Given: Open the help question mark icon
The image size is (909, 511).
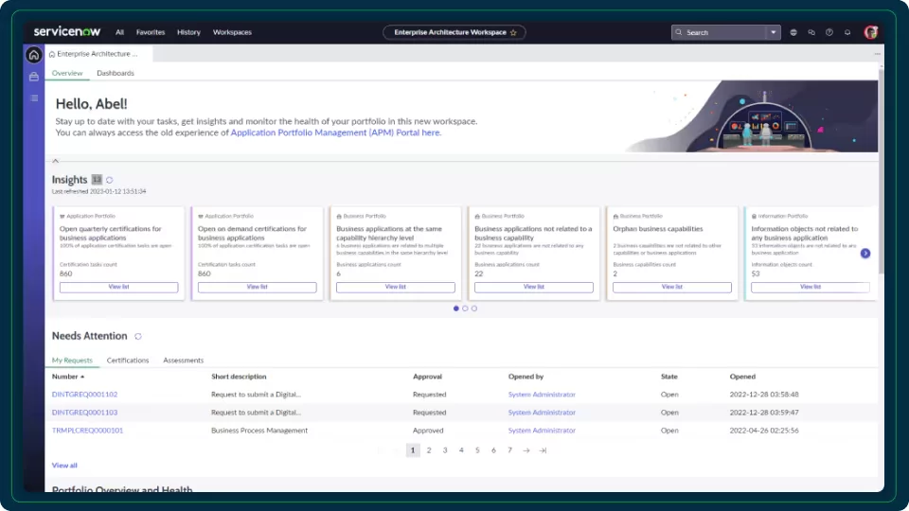Looking at the screenshot, I should click(829, 32).
